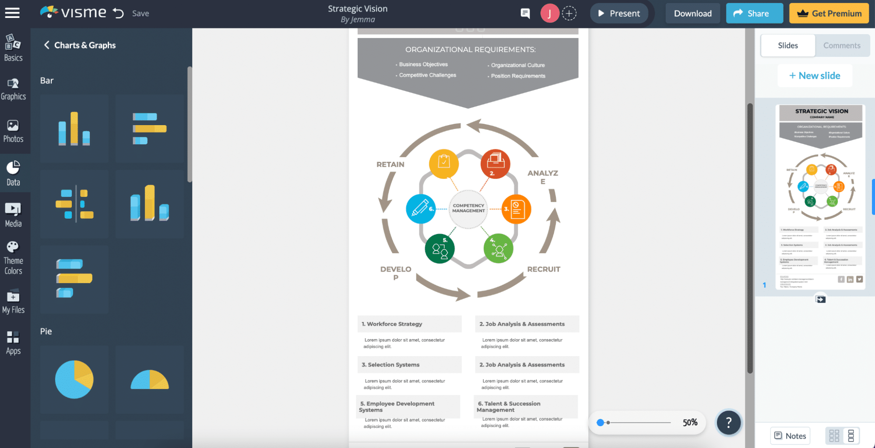
Task: Open My Files panel
Action: [x=14, y=301]
